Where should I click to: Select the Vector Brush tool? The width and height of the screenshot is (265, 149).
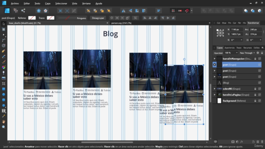[x=4, y=62]
